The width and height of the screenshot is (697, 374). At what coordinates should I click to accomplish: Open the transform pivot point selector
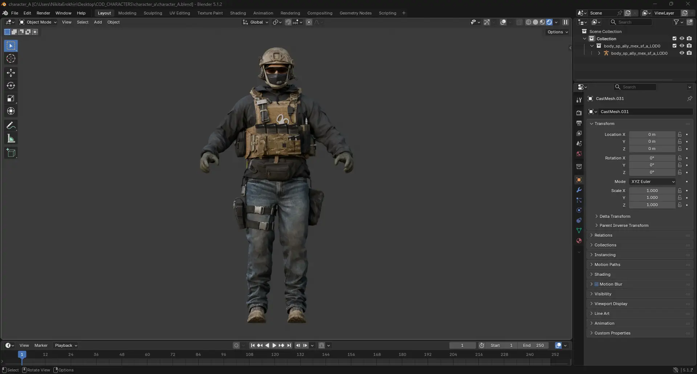(x=277, y=22)
